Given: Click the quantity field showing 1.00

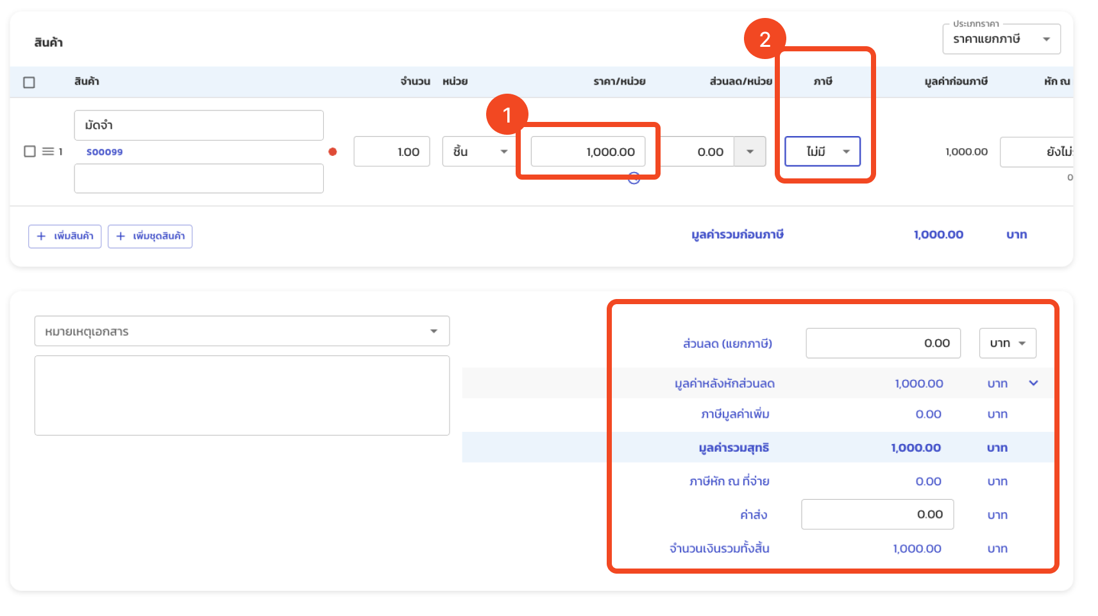Looking at the screenshot, I should tap(392, 151).
